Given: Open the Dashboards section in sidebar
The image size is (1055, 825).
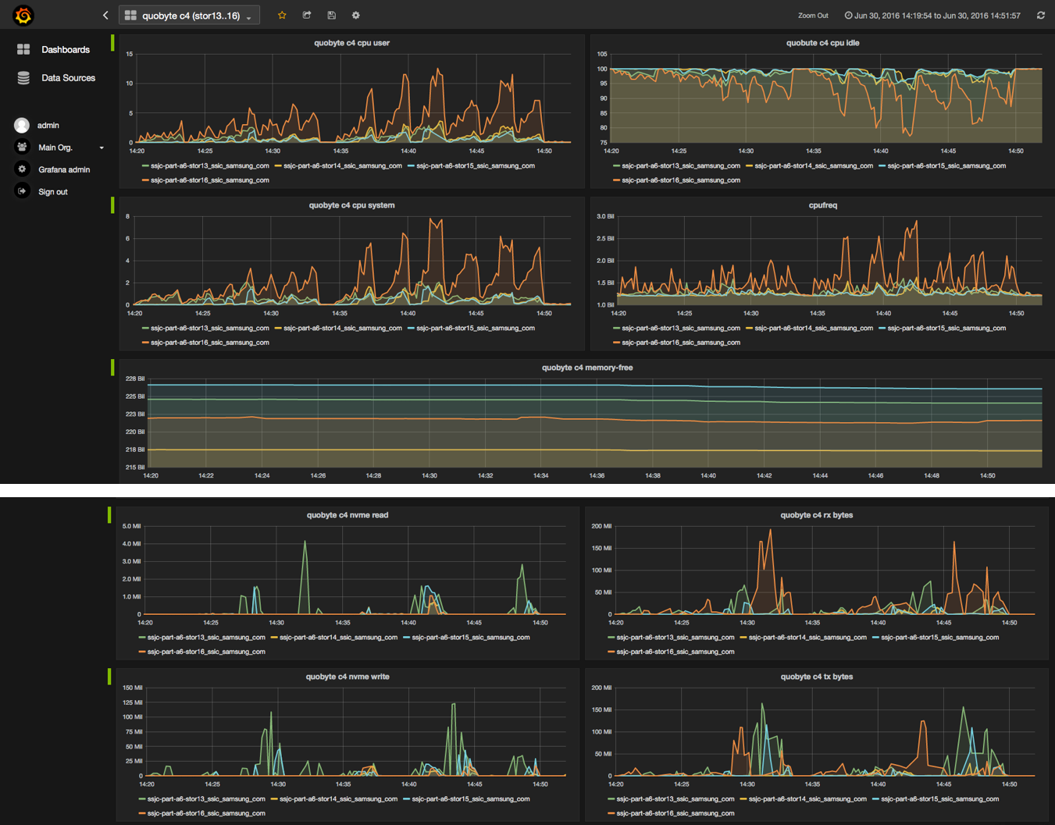Looking at the screenshot, I should click(x=65, y=49).
